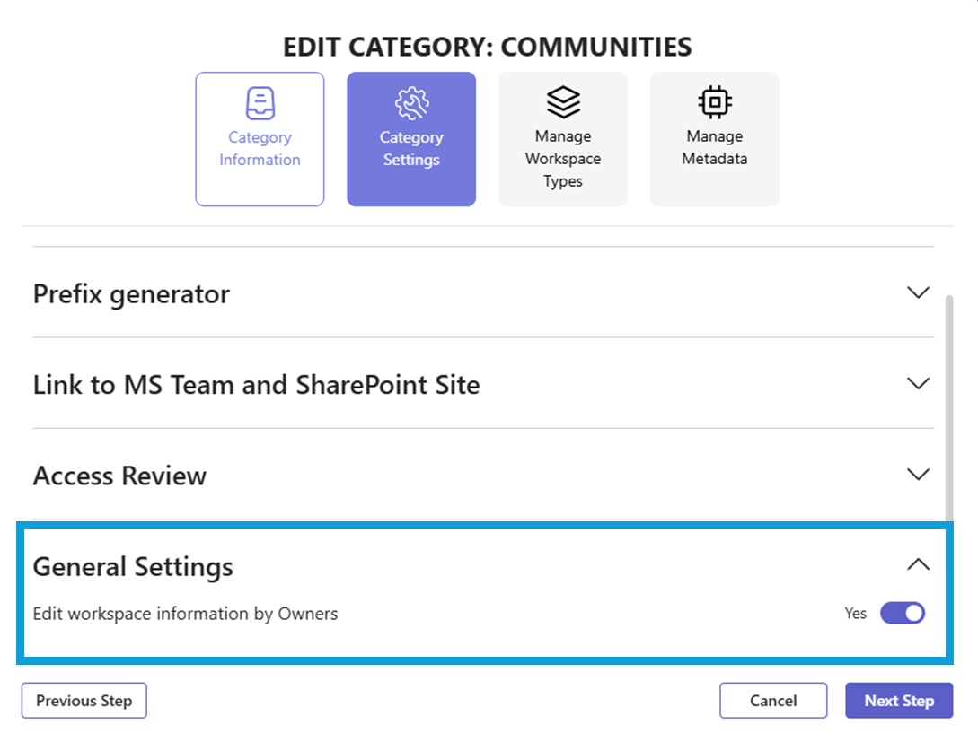Click the 'Edit workspace information by Owners' label
Screen dimensions: 978x742
pyautogui.click(x=185, y=614)
